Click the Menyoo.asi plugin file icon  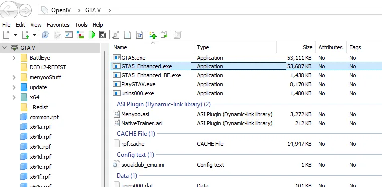117,114
